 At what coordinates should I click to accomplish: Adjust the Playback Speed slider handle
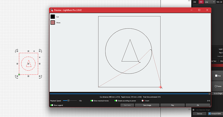click(x=68, y=101)
